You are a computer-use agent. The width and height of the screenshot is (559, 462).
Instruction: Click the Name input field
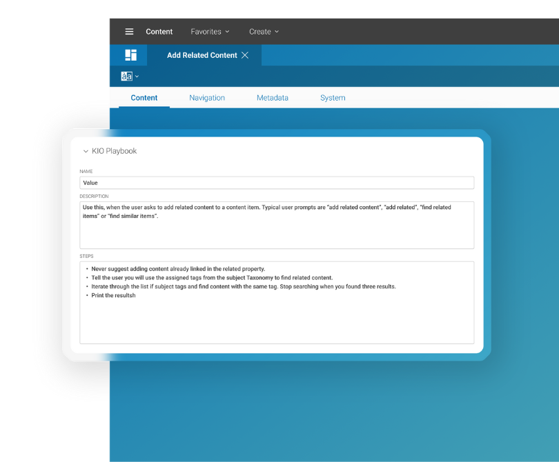(x=277, y=183)
